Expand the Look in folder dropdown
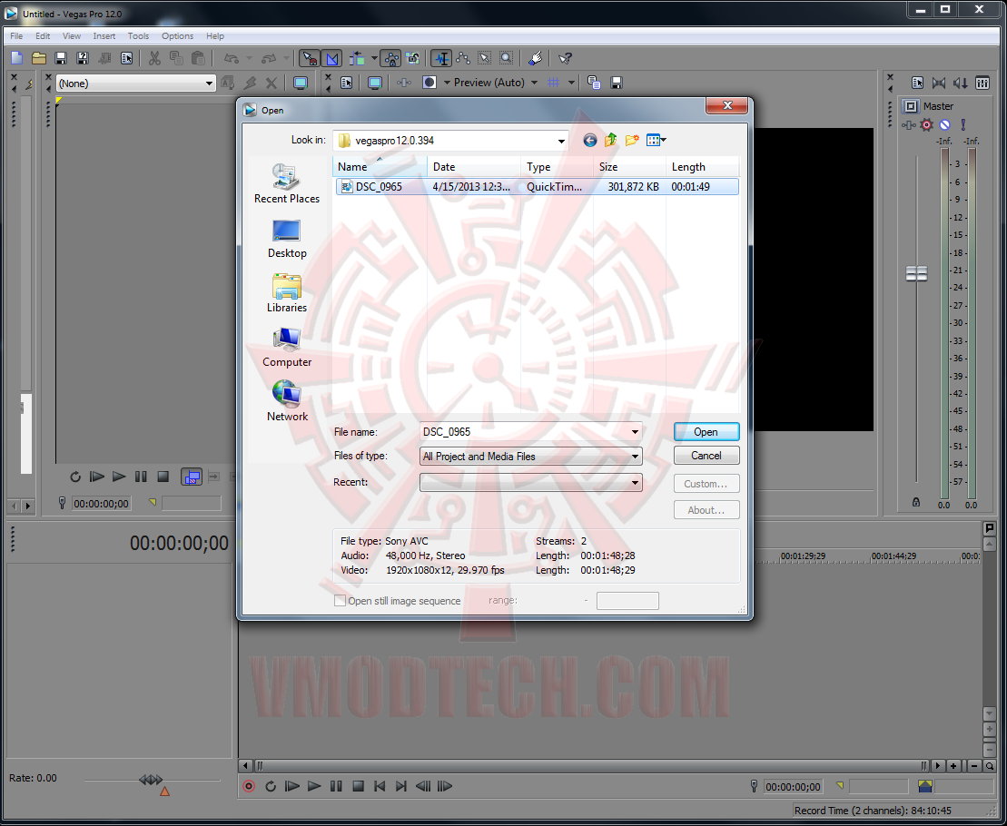 coord(561,141)
